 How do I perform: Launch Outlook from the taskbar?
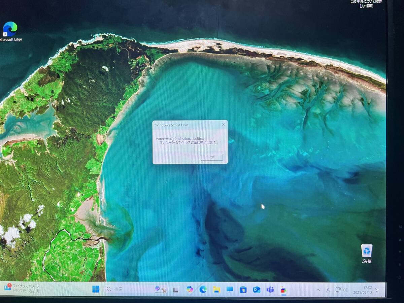(257, 290)
